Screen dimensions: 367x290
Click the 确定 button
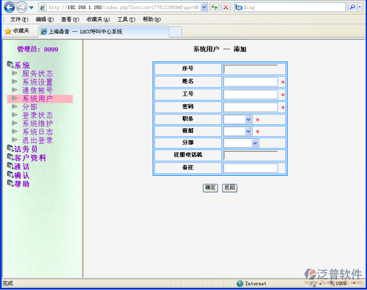point(210,188)
